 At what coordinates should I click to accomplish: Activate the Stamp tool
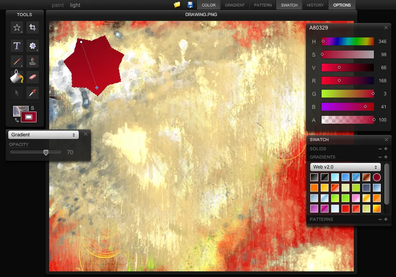tap(33, 61)
